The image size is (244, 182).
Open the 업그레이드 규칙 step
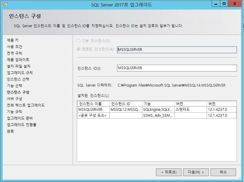pyautogui.click(x=20, y=73)
